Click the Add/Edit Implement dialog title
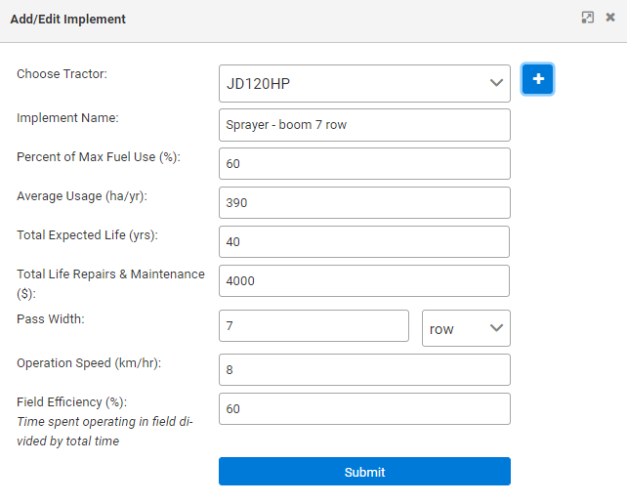Viewport: 627px width, 504px height. click(67, 19)
